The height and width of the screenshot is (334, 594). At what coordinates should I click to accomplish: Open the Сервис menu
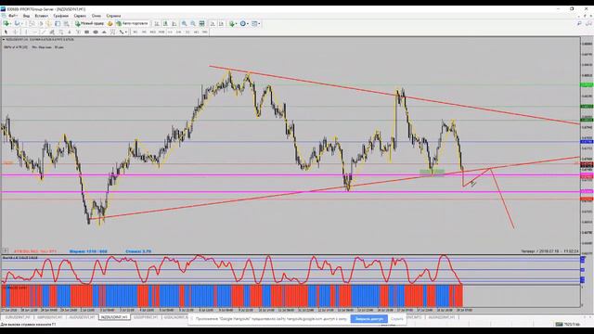[x=80, y=16]
